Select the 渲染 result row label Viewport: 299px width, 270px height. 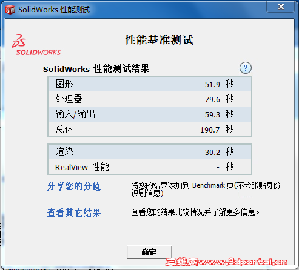pos(64,151)
